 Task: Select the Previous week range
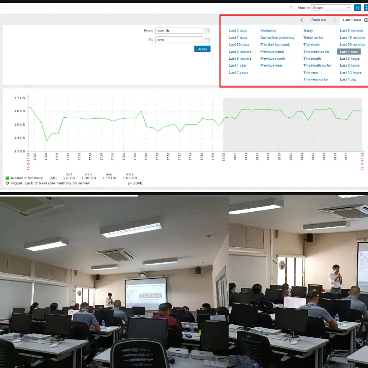[272, 52]
